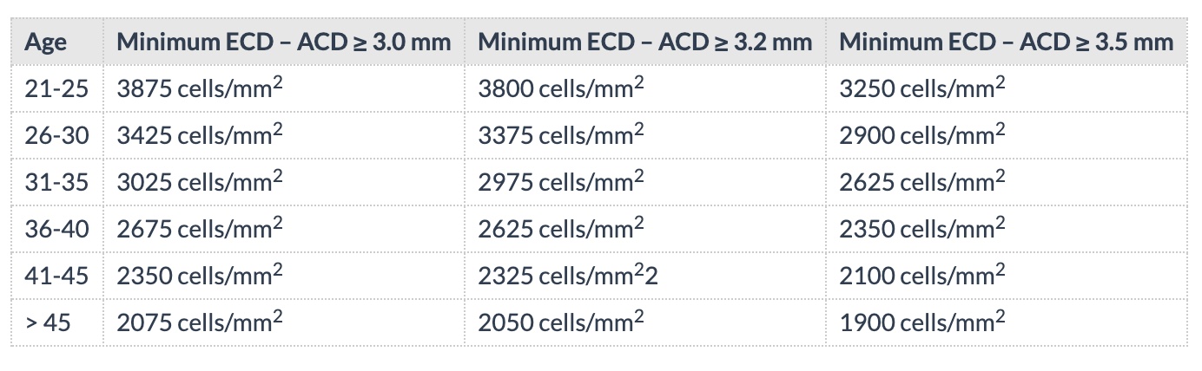Click the 3250 cells/mm² cell
This screenshot has width=1202, height=371.
coord(922,88)
